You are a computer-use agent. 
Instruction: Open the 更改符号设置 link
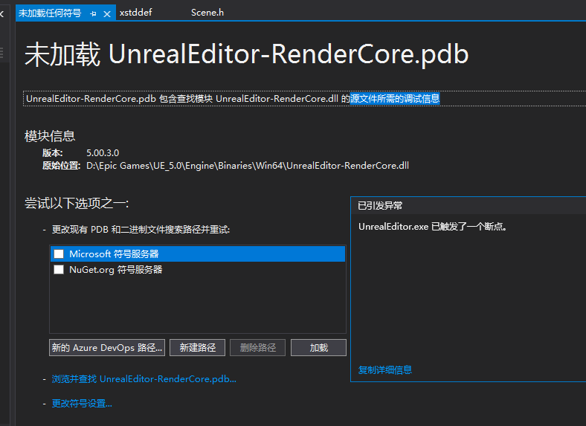pos(82,404)
